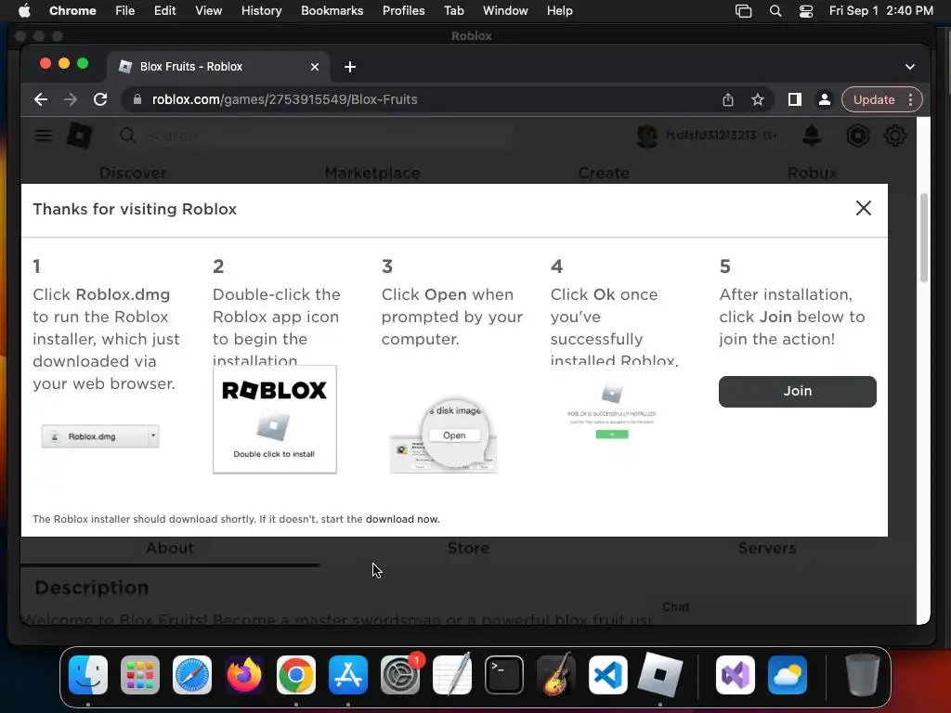Open the Marketplace tab on Roblox
The height and width of the screenshot is (713, 951).
[x=371, y=173]
